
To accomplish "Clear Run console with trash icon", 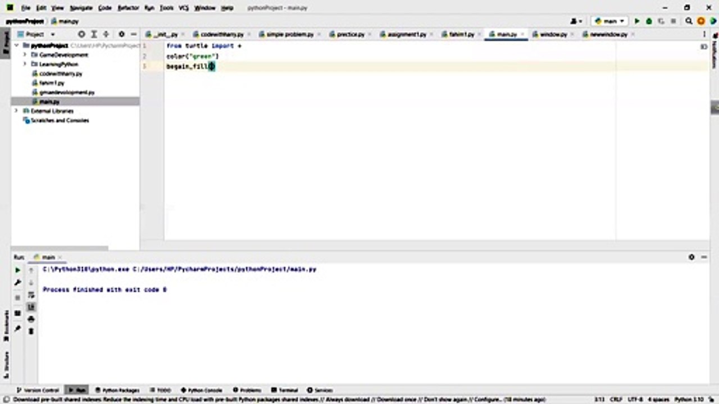I will point(31,332).
